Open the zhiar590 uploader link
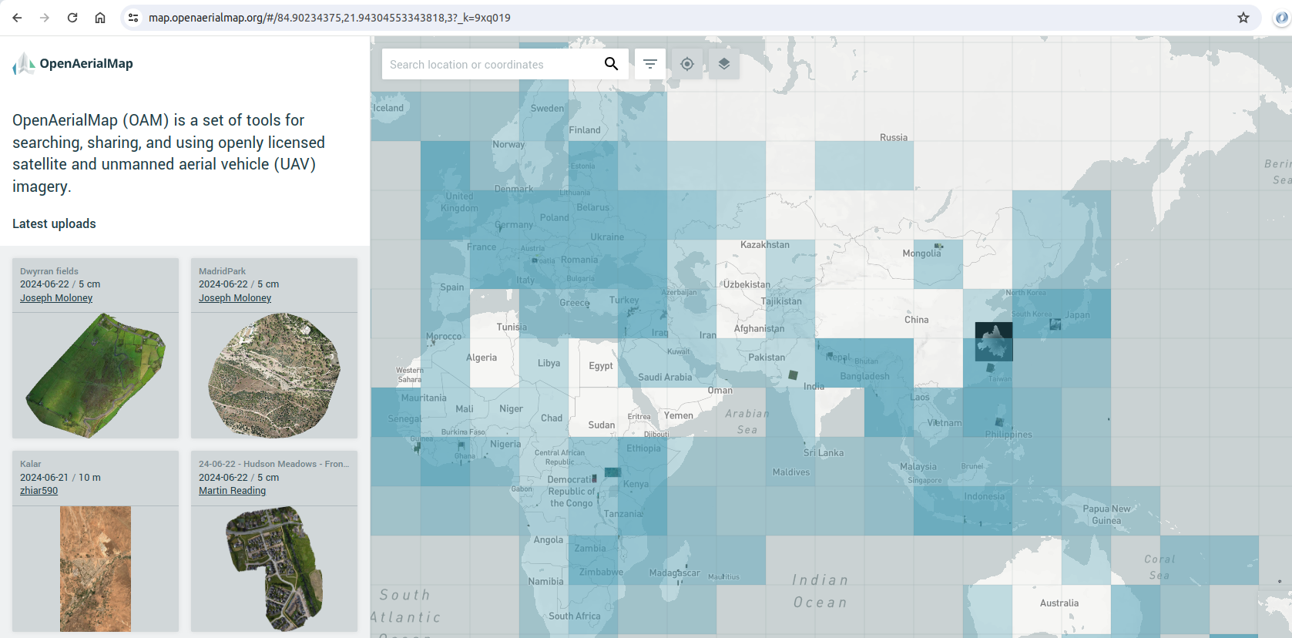 [x=39, y=491]
